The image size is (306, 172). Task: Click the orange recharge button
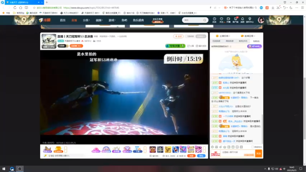191,156
